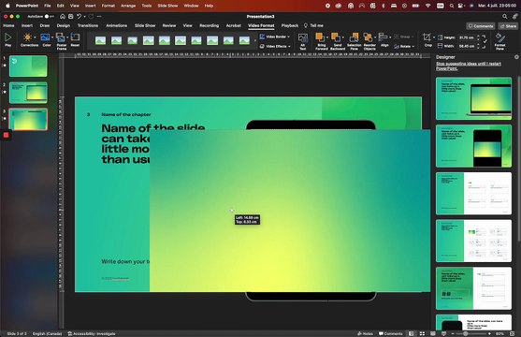Click the Save icon in title bar
The height and width of the screenshot is (337, 521).
pos(71,16)
